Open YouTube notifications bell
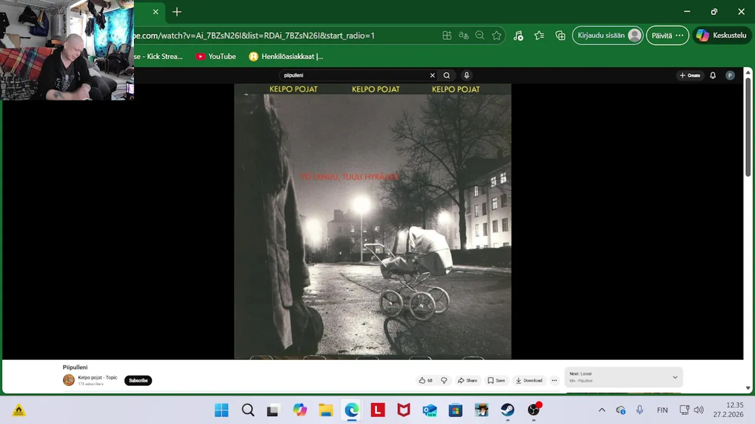 pyautogui.click(x=713, y=75)
